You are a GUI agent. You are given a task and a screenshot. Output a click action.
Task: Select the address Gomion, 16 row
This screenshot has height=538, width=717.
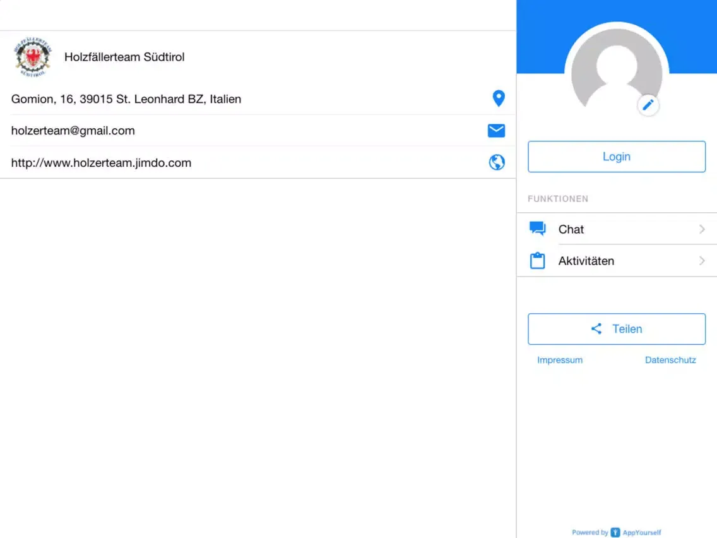click(x=258, y=99)
